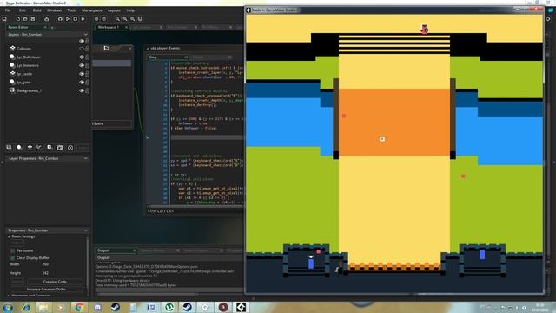Expand Viewports and Cameras section

(x=9, y=296)
